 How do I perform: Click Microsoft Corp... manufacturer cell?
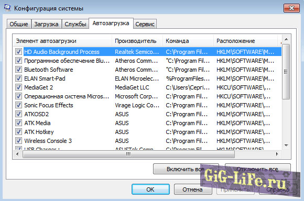click(x=136, y=96)
